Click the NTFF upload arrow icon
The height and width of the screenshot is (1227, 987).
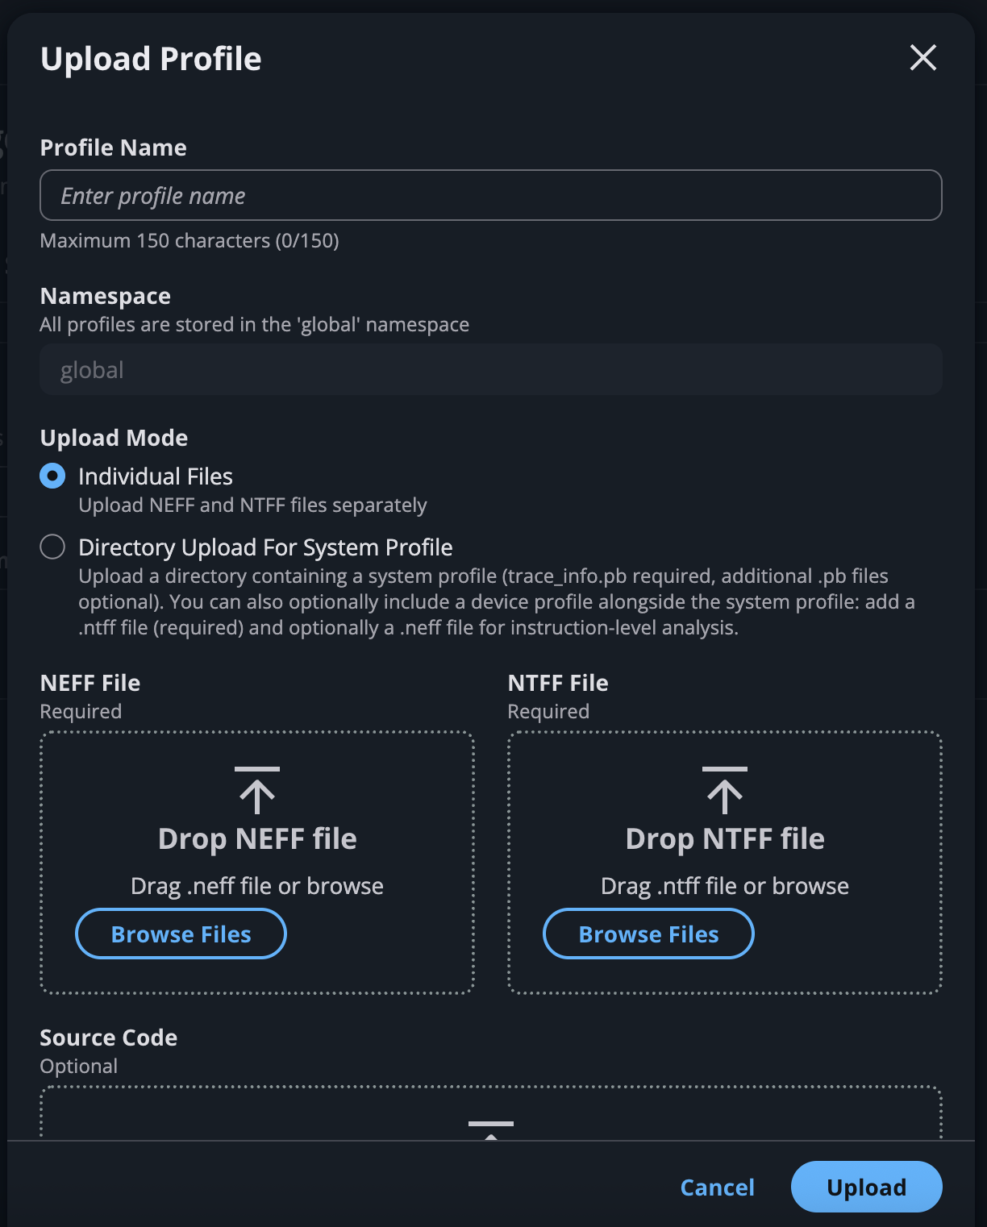click(x=725, y=790)
